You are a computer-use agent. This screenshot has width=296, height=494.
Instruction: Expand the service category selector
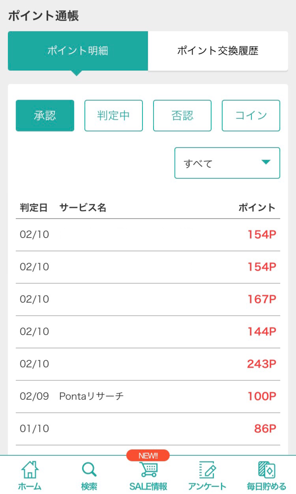click(227, 163)
